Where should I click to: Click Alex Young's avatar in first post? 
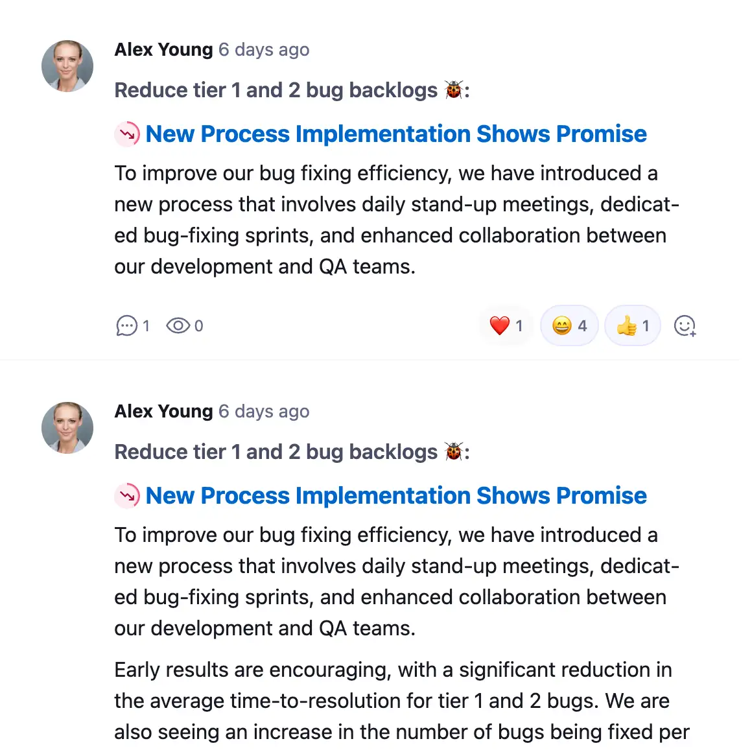(x=67, y=66)
